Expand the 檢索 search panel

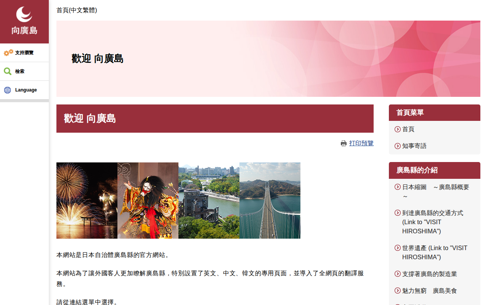tap(24, 71)
